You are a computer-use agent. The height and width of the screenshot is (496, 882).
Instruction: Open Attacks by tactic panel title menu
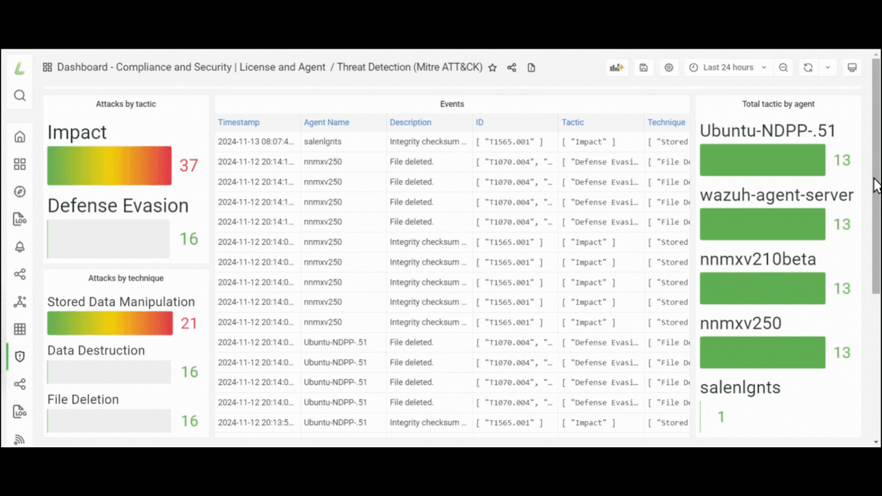[125, 104]
